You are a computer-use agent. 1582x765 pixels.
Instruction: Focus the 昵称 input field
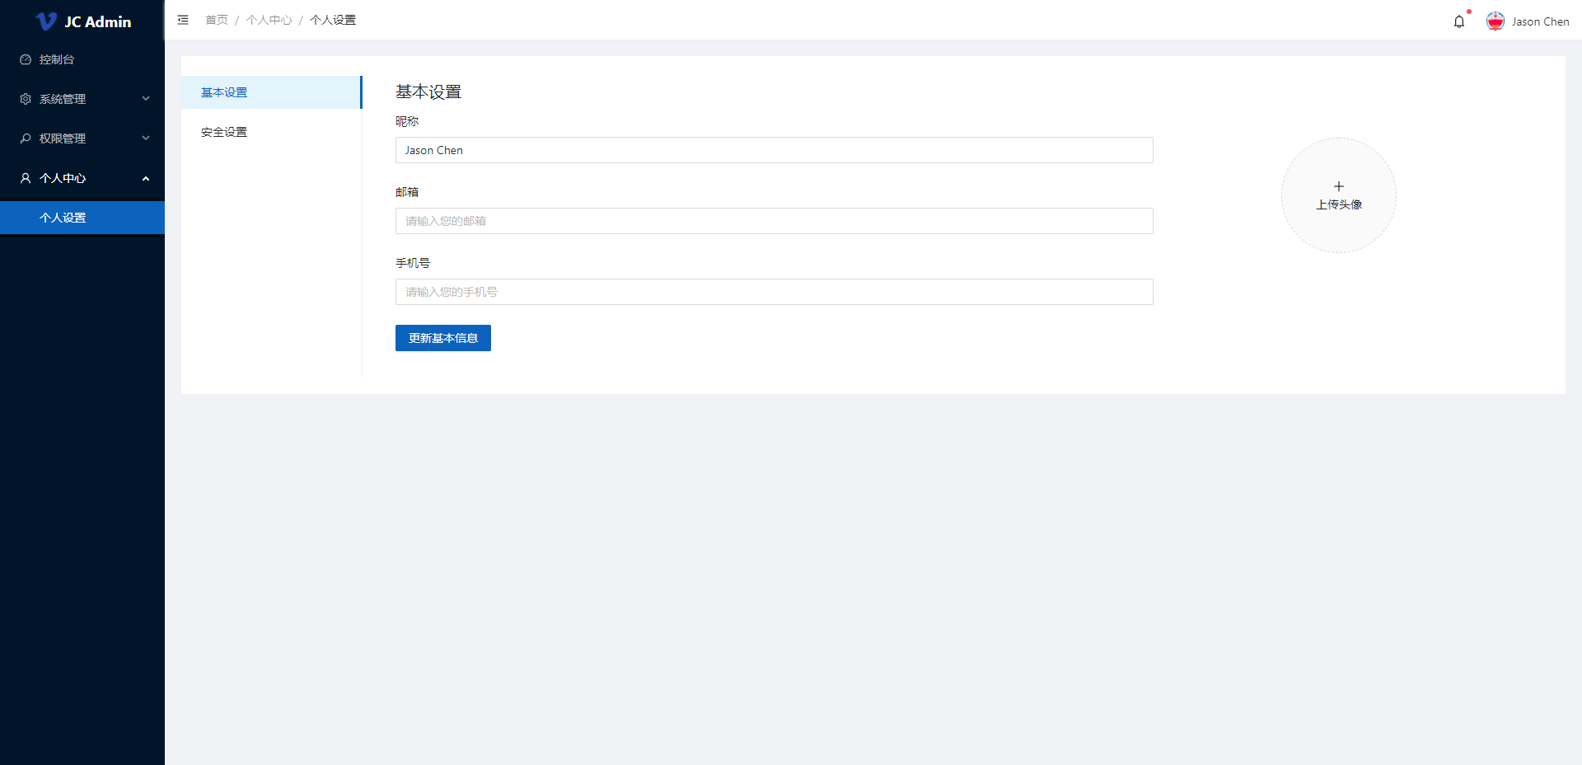775,150
